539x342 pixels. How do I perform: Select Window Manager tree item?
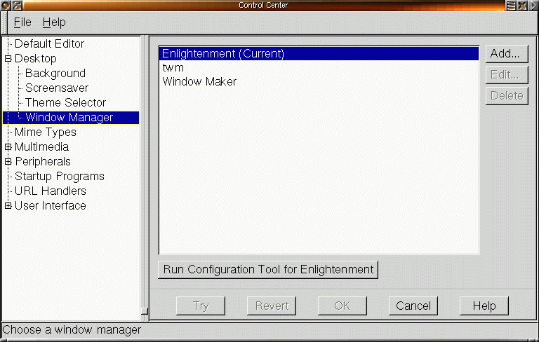click(x=71, y=118)
